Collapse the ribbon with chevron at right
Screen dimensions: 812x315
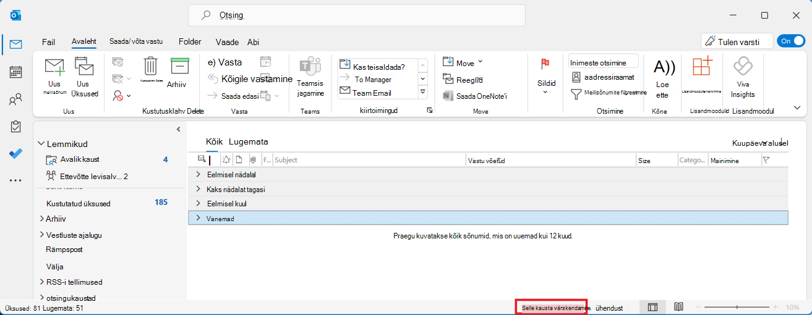point(797,107)
